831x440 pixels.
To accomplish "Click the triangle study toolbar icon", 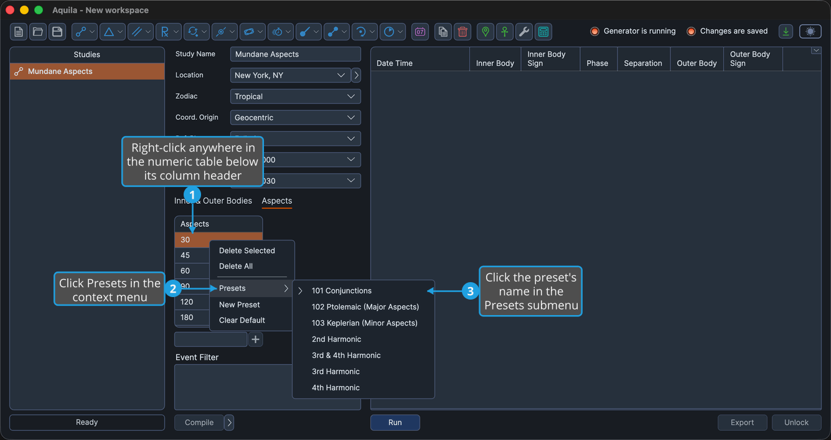I will [x=108, y=32].
